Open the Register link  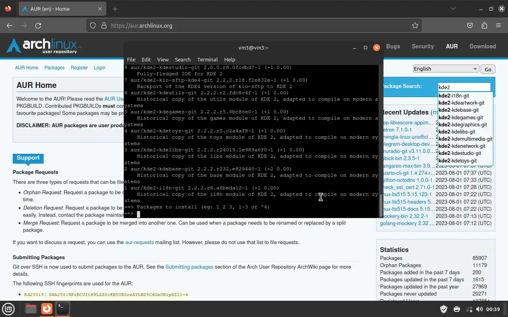point(79,67)
